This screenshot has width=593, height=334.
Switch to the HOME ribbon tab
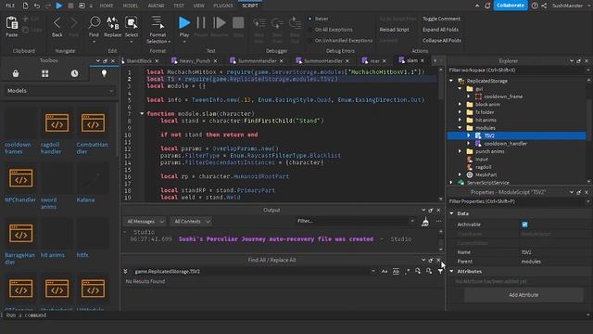[107, 6]
